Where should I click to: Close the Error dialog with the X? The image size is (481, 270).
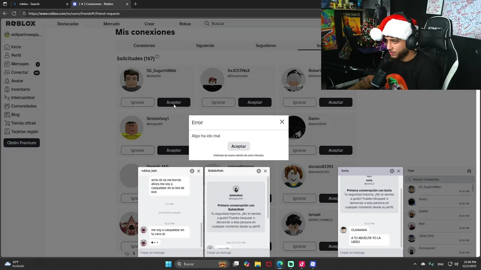282,122
